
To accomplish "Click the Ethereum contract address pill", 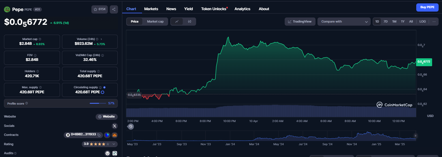I will click(x=83, y=135).
